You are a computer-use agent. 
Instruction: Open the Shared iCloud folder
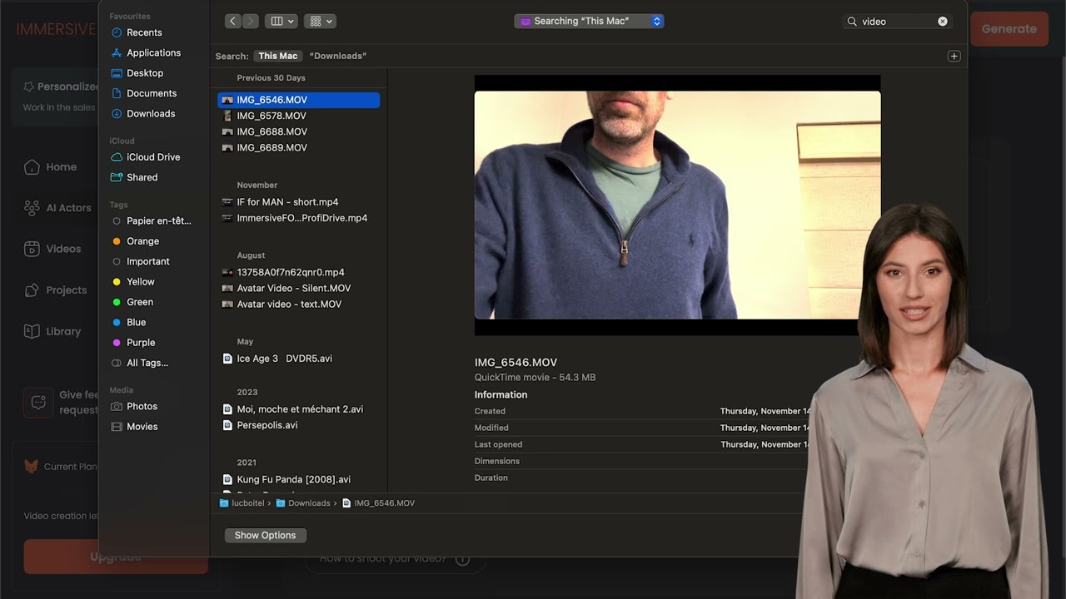pyautogui.click(x=134, y=177)
